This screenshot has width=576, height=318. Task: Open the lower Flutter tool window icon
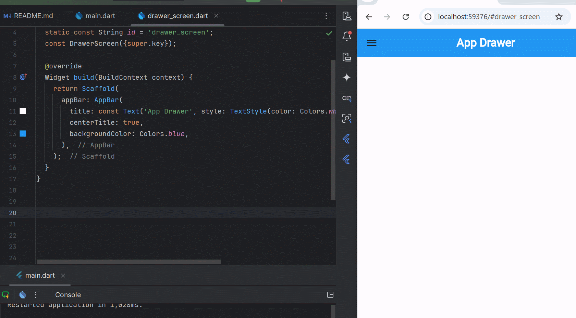tap(346, 159)
